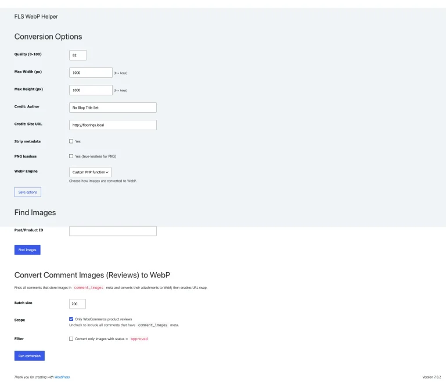Click the Save options button

pyautogui.click(x=28, y=192)
